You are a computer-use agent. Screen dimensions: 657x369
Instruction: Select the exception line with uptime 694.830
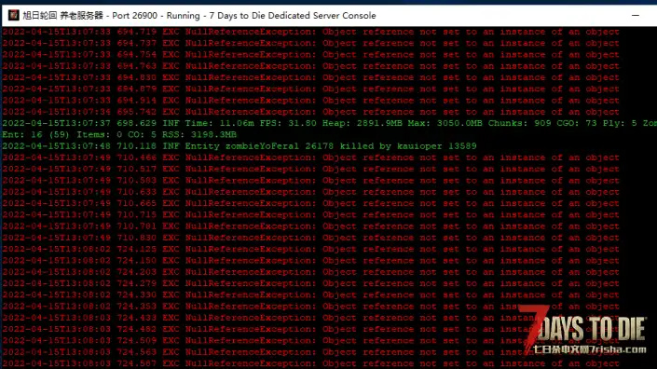[310, 77]
